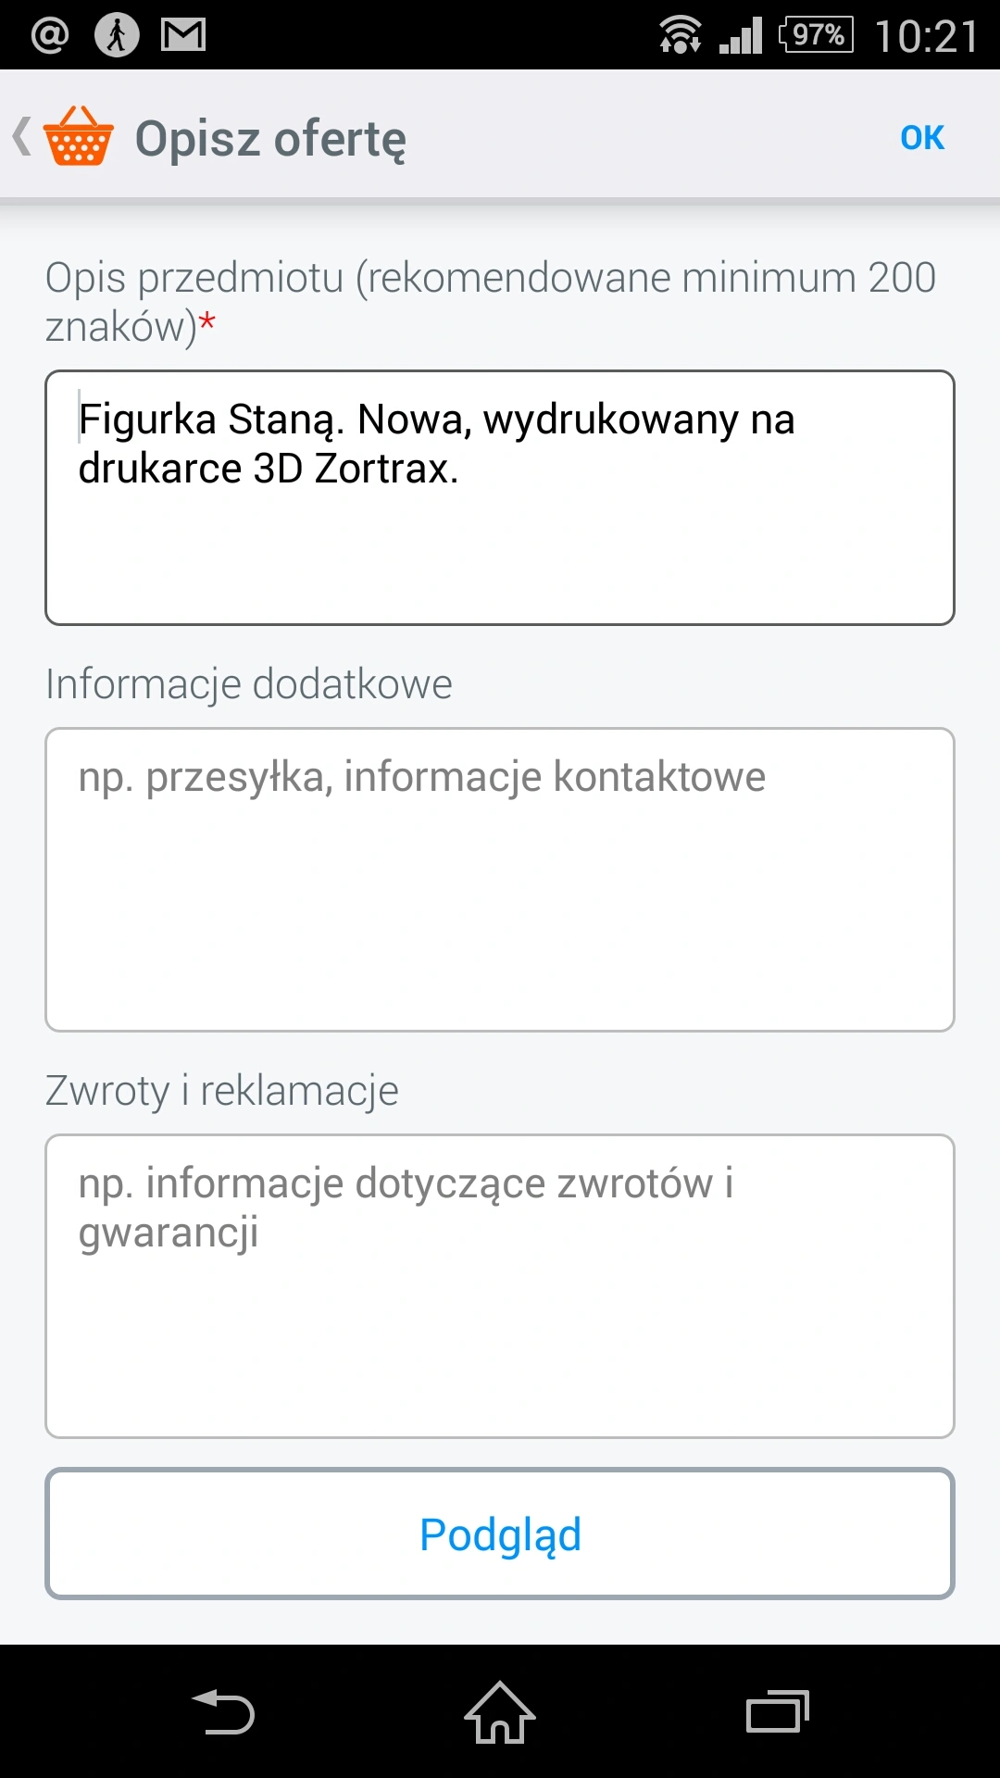Select the Zwroty i reklamacje field
This screenshot has height=1778, width=1000.
(x=500, y=1286)
